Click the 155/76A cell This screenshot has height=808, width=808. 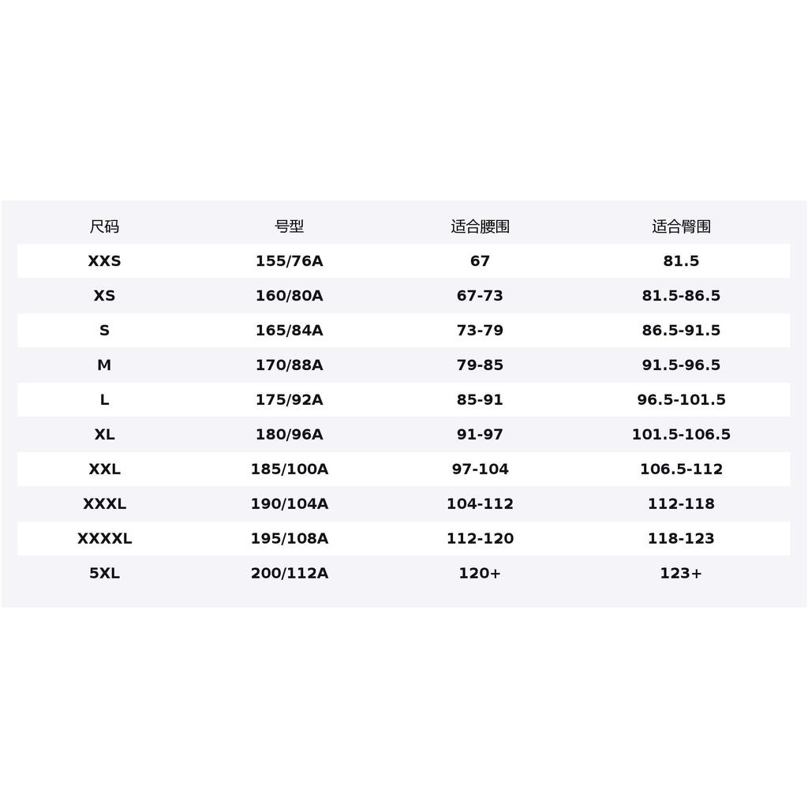coord(289,260)
